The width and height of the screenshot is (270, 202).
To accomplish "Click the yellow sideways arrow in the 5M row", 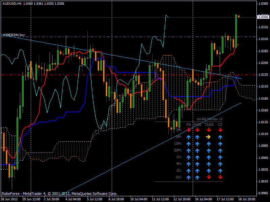I will click(x=209, y=137).
